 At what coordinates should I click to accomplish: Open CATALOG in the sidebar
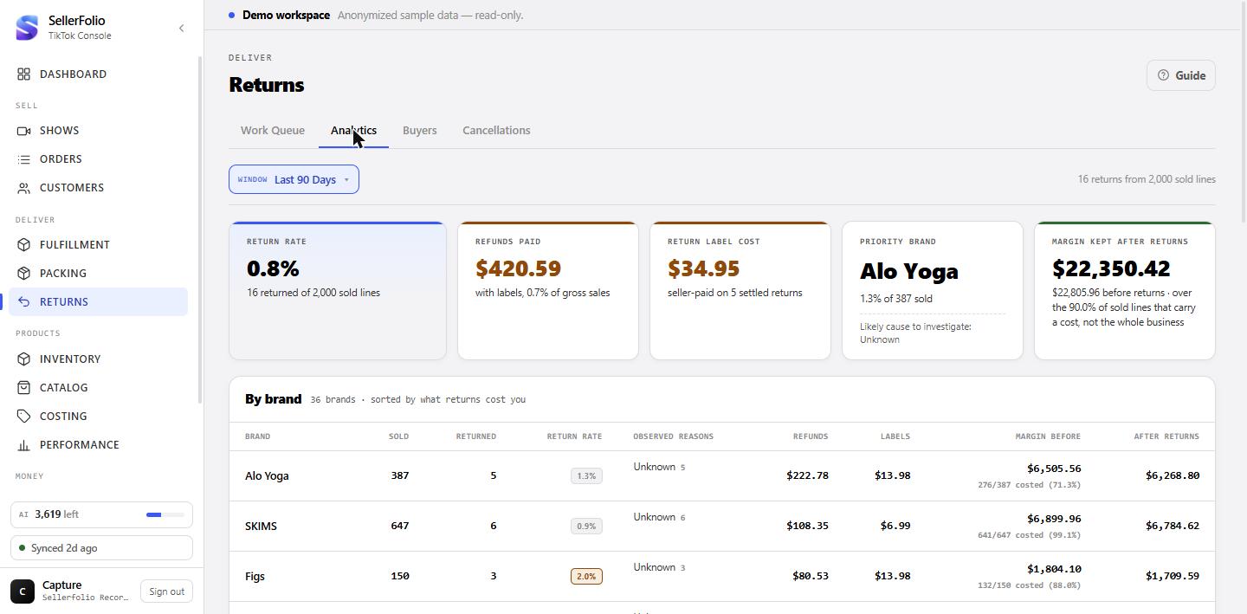[x=98, y=388]
